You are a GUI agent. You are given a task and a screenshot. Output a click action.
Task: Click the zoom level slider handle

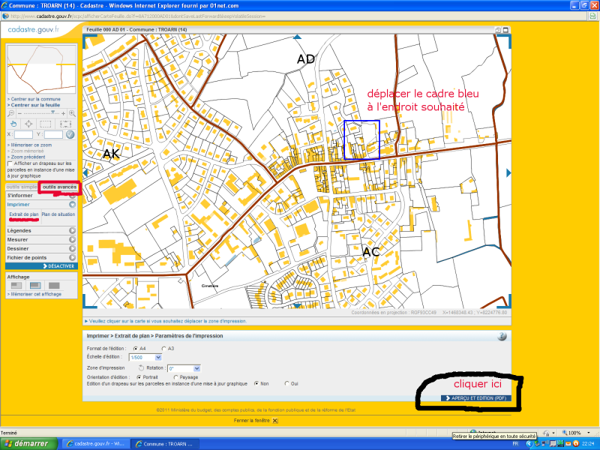pyautogui.click(x=53, y=112)
